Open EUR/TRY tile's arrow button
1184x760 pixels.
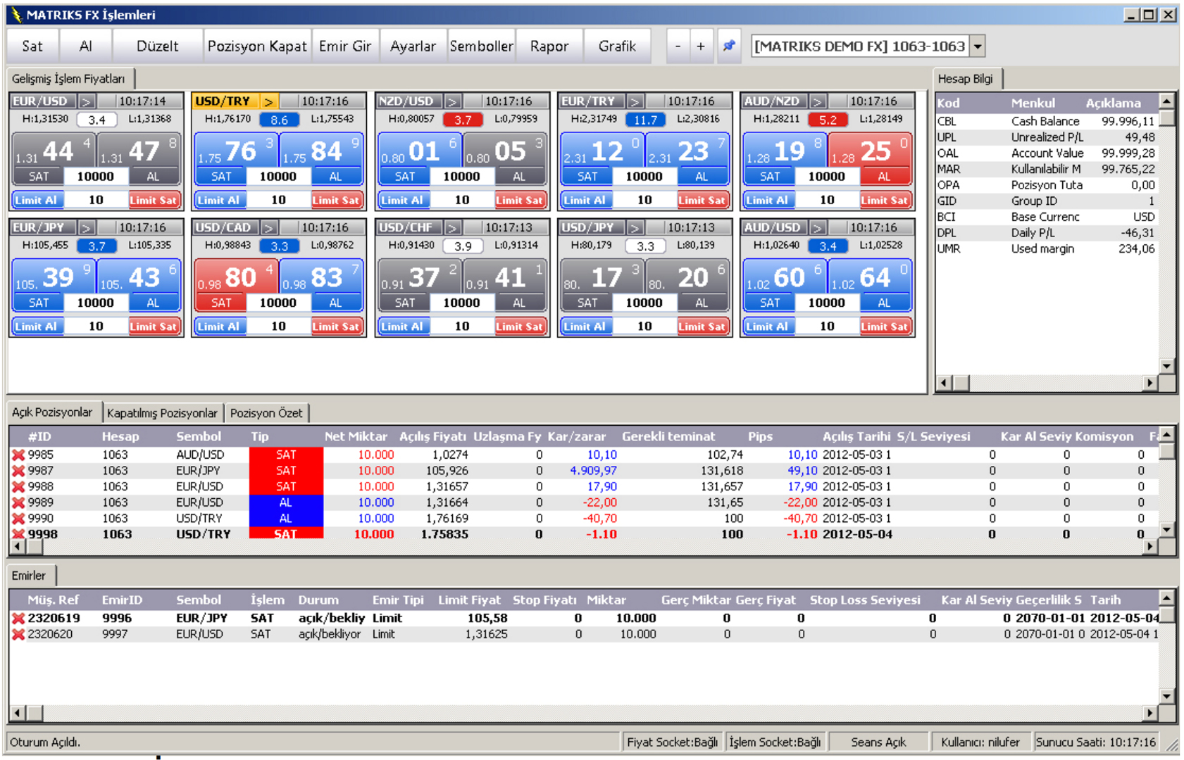point(635,101)
